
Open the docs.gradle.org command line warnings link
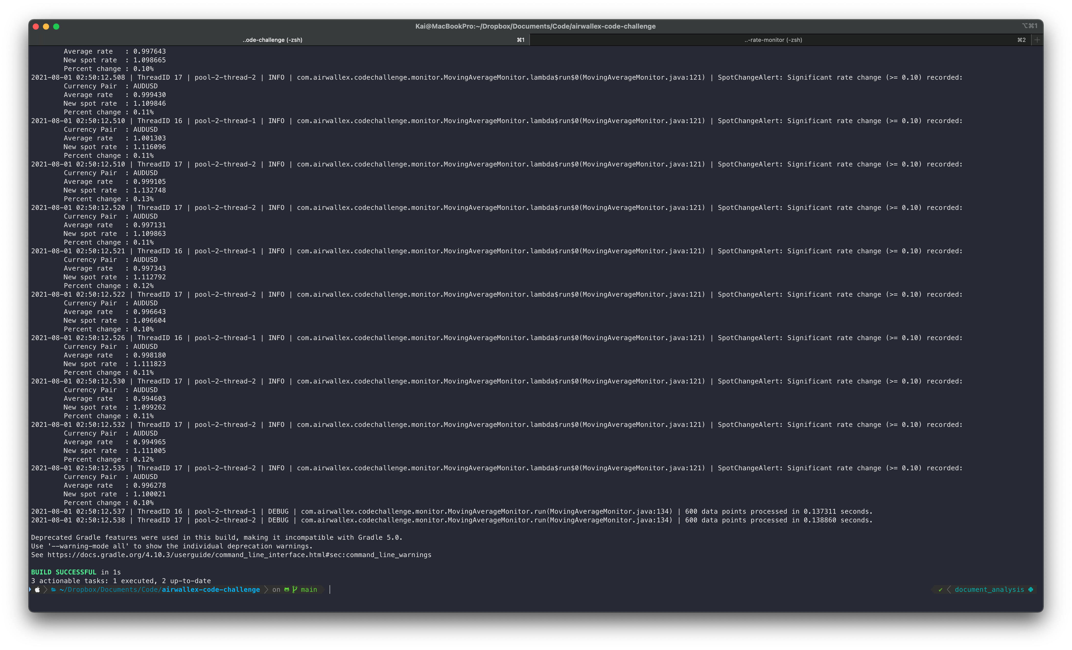coord(239,555)
